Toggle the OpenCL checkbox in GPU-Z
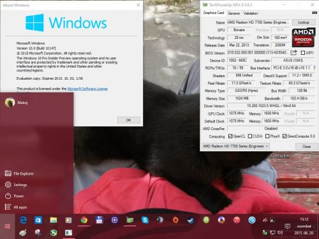The image size is (319, 239). click(x=230, y=136)
